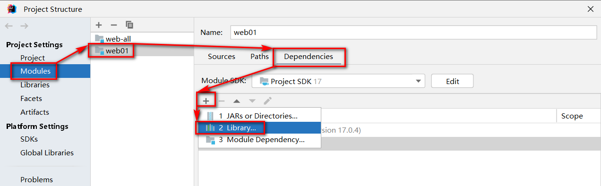Click the module Name input field
Screen dimensions: 601x186
413,33
